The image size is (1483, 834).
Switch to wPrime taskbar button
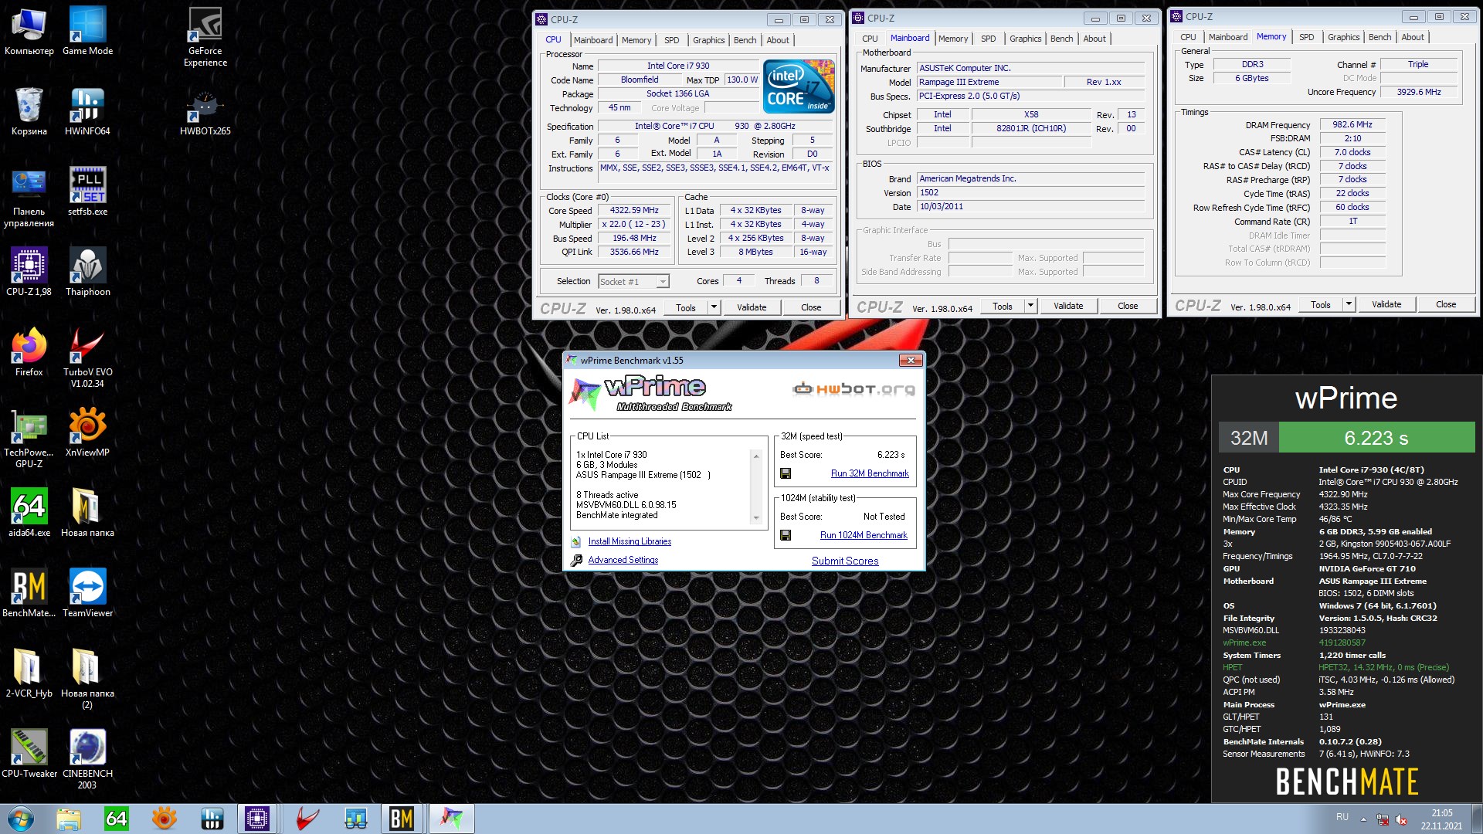(x=451, y=819)
